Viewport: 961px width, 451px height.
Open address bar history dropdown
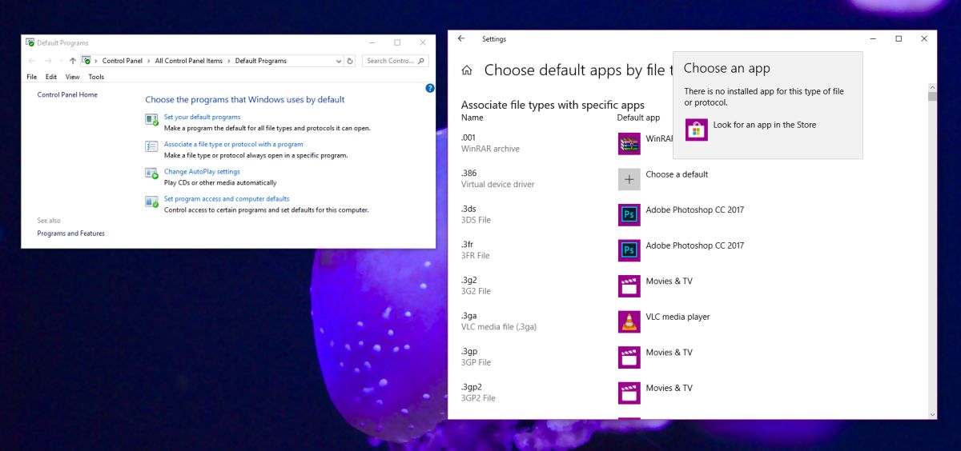tap(339, 61)
